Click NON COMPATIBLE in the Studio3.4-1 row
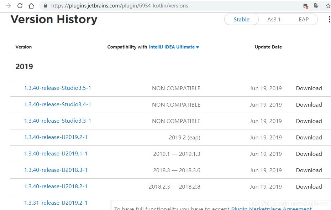331x210 pixels. pos(176,105)
